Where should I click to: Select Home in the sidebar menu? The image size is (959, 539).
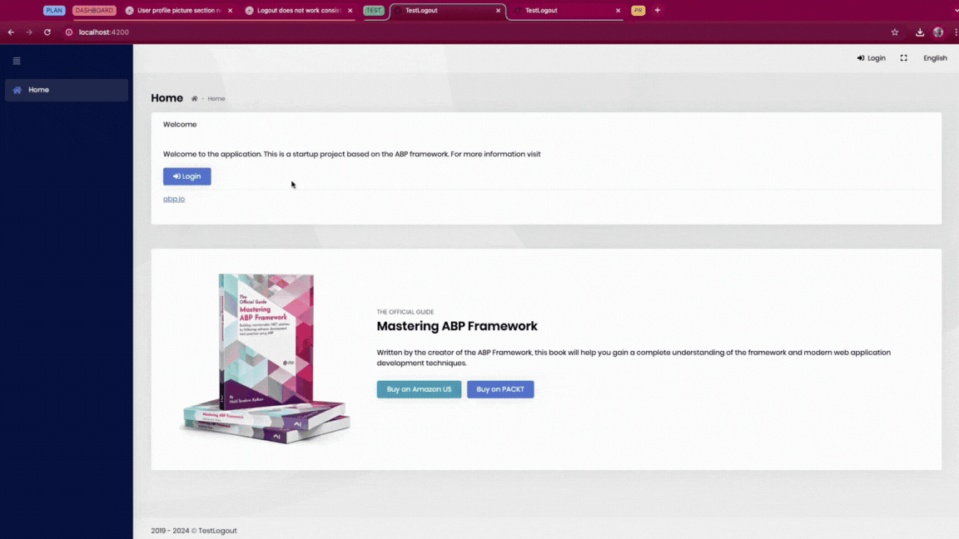(67, 90)
